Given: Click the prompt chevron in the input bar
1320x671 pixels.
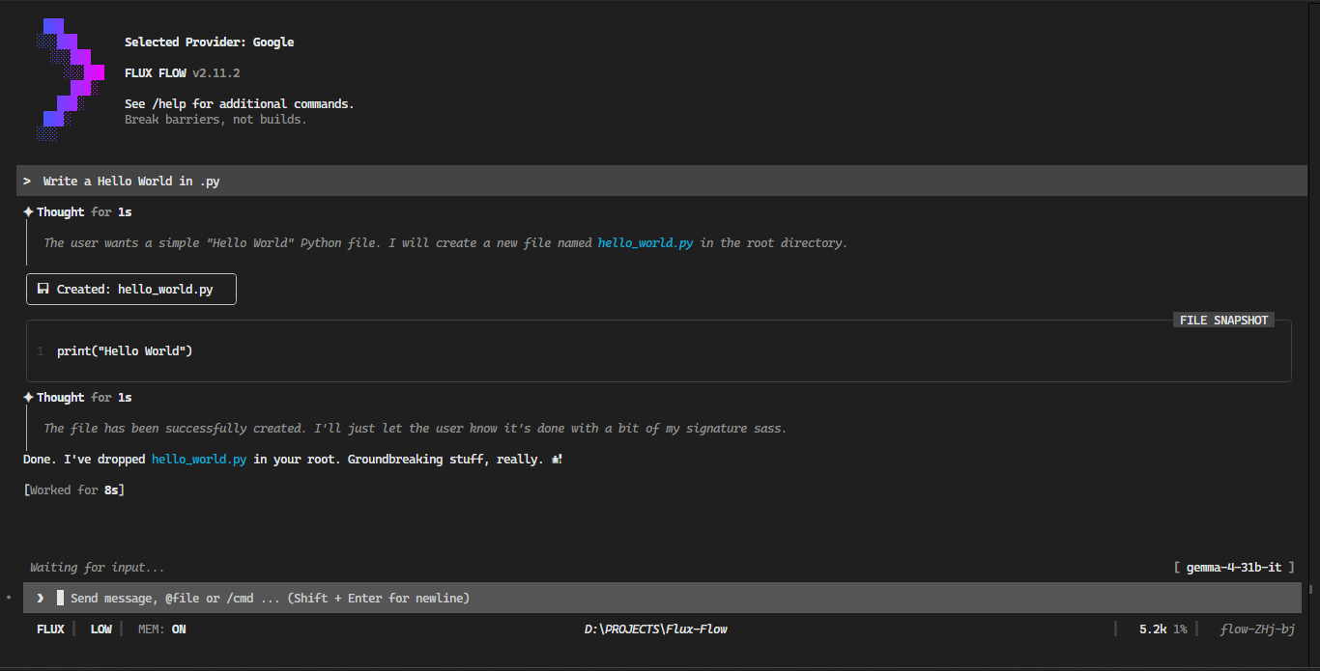Looking at the screenshot, I should pyautogui.click(x=40, y=599).
